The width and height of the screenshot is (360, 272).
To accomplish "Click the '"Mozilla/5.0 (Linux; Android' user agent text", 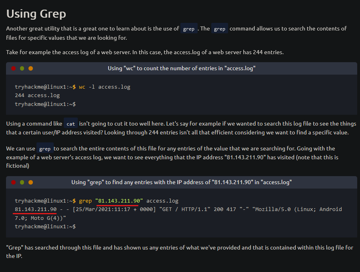I will [x=297, y=209].
